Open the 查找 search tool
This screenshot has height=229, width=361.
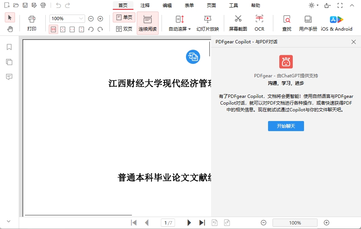click(x=287, y=22)
